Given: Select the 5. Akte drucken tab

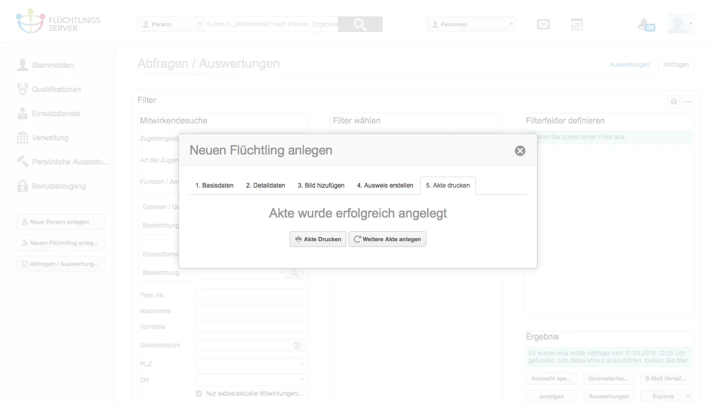Looking at the screenshot, I should [448, 185].
